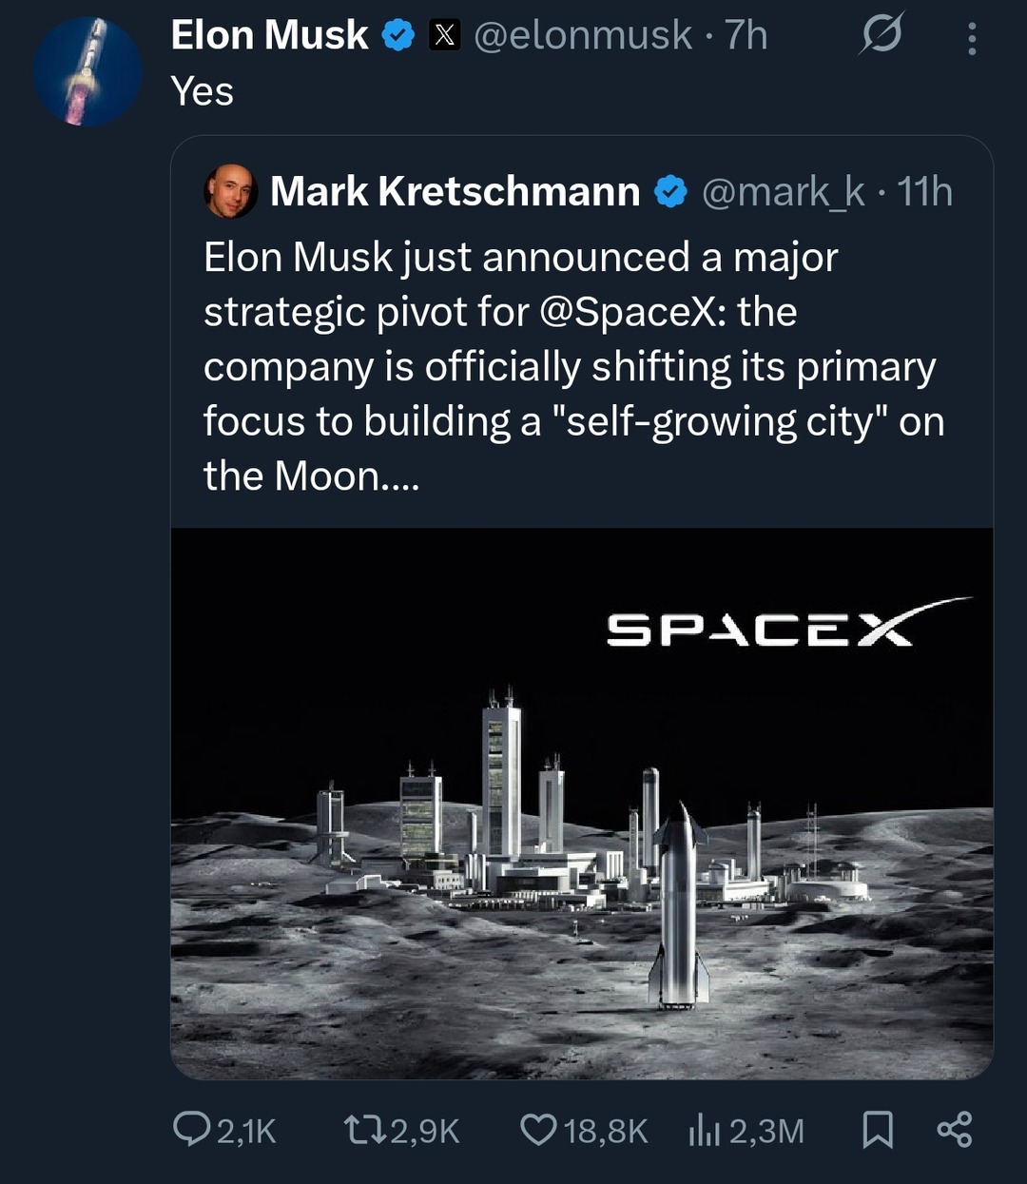Click the verified badge next to Elon Musk
This screenshot has width=1027, height=1184.
click(x=398, y=34)
